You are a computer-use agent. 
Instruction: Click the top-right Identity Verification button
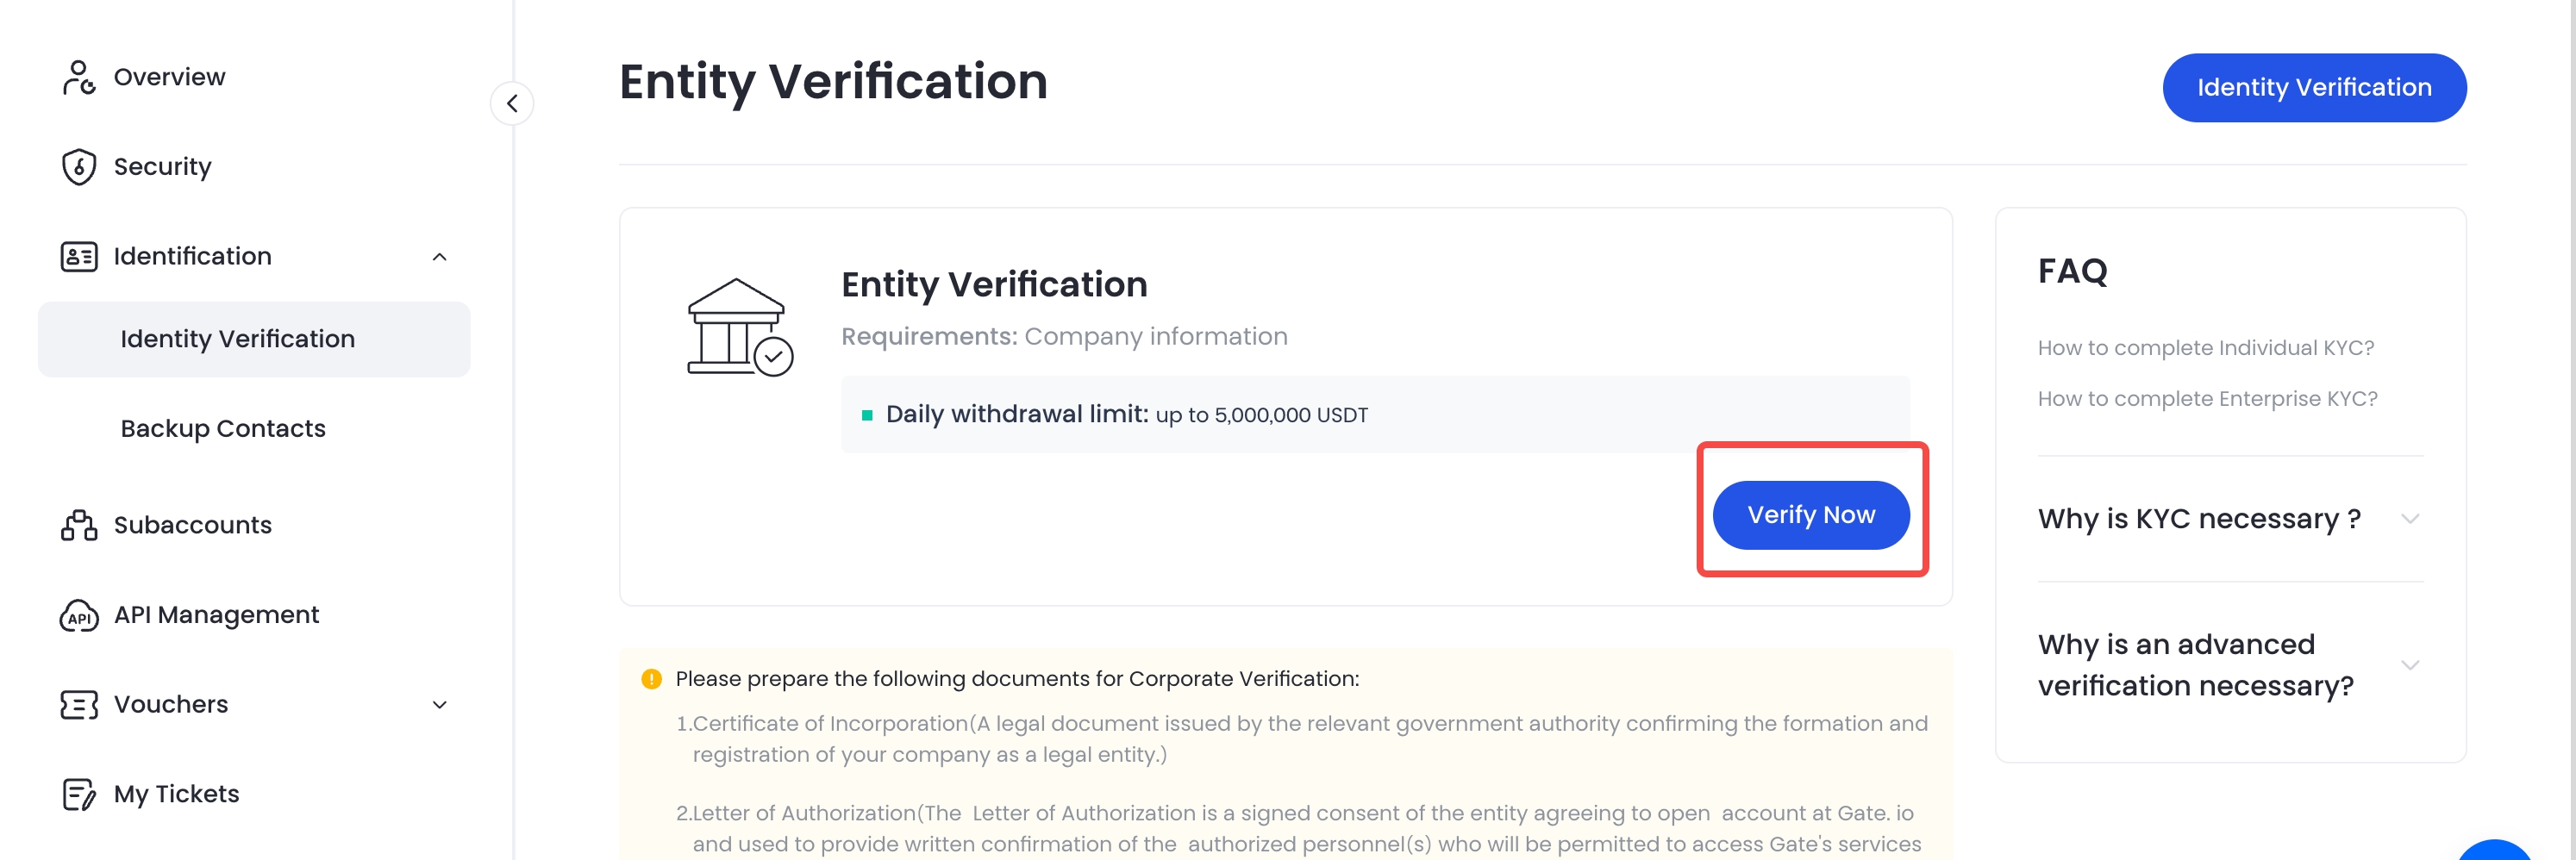(2313, 88)
